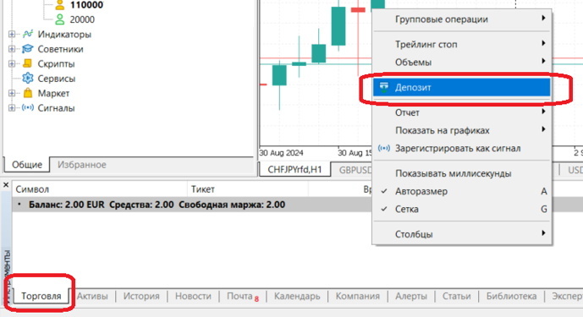Image resolution: width=583 pixels, height=317 pixels.
Task: Open the Объемы submenu
Action: (x=462, y=62)
